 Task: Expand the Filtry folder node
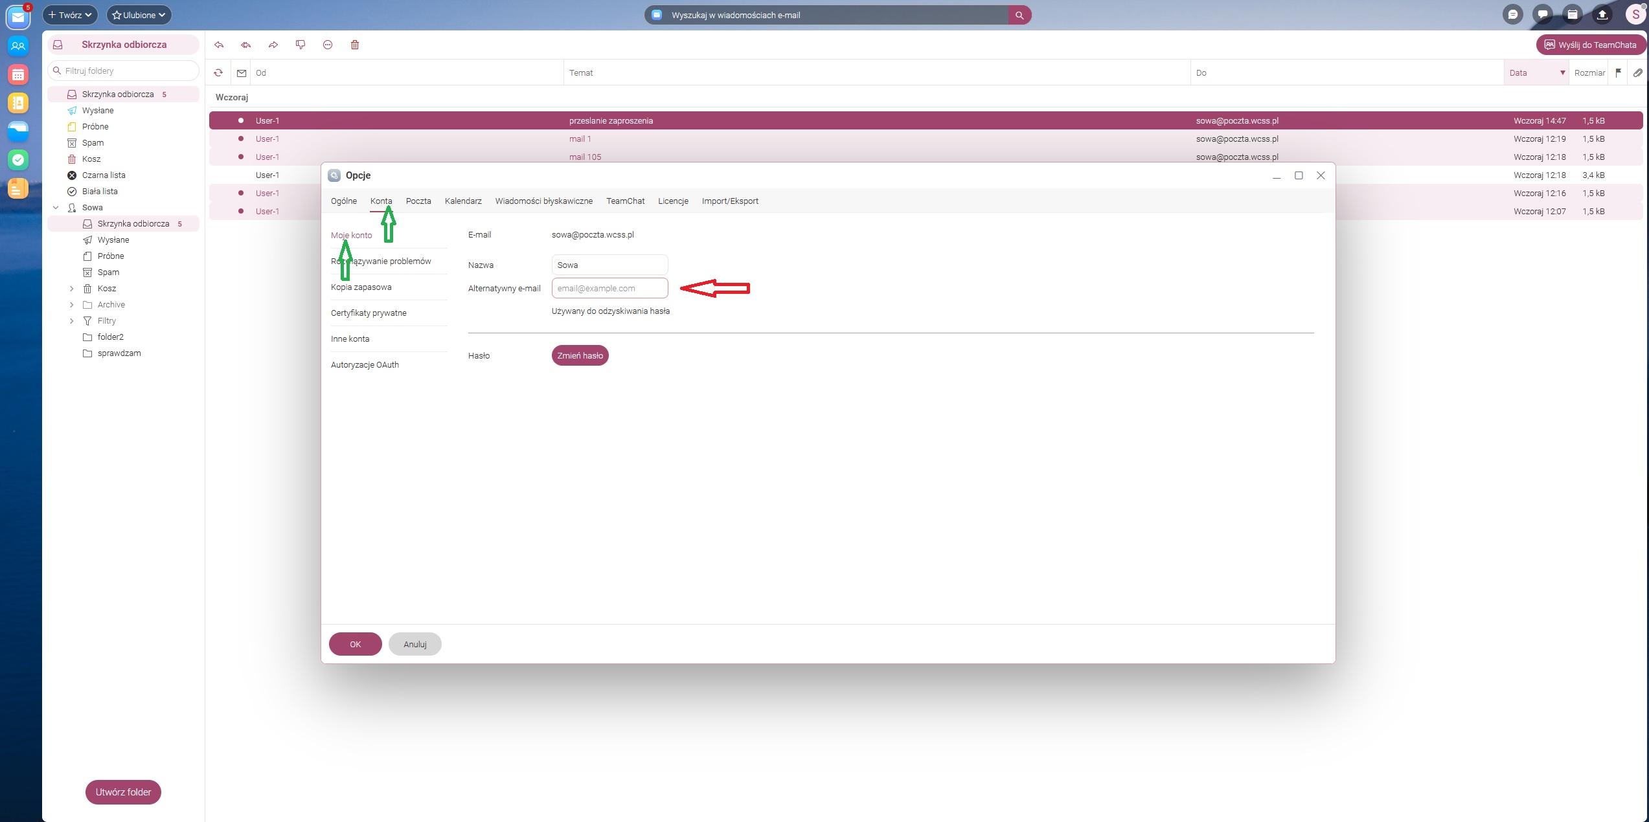click(x=72, y=321)
